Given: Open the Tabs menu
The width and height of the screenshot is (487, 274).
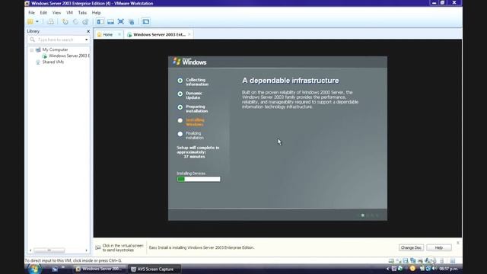Looking at the screenshot, I should point(82,12).
